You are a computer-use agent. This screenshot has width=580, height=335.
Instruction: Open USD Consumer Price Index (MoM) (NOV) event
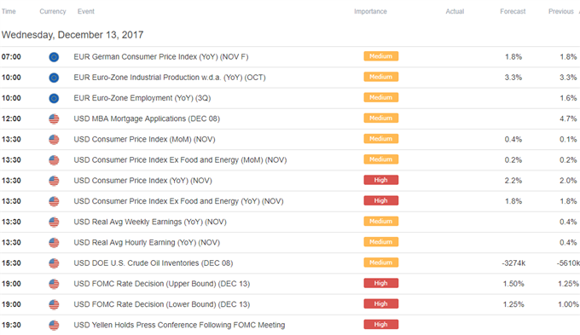point(144,140)
